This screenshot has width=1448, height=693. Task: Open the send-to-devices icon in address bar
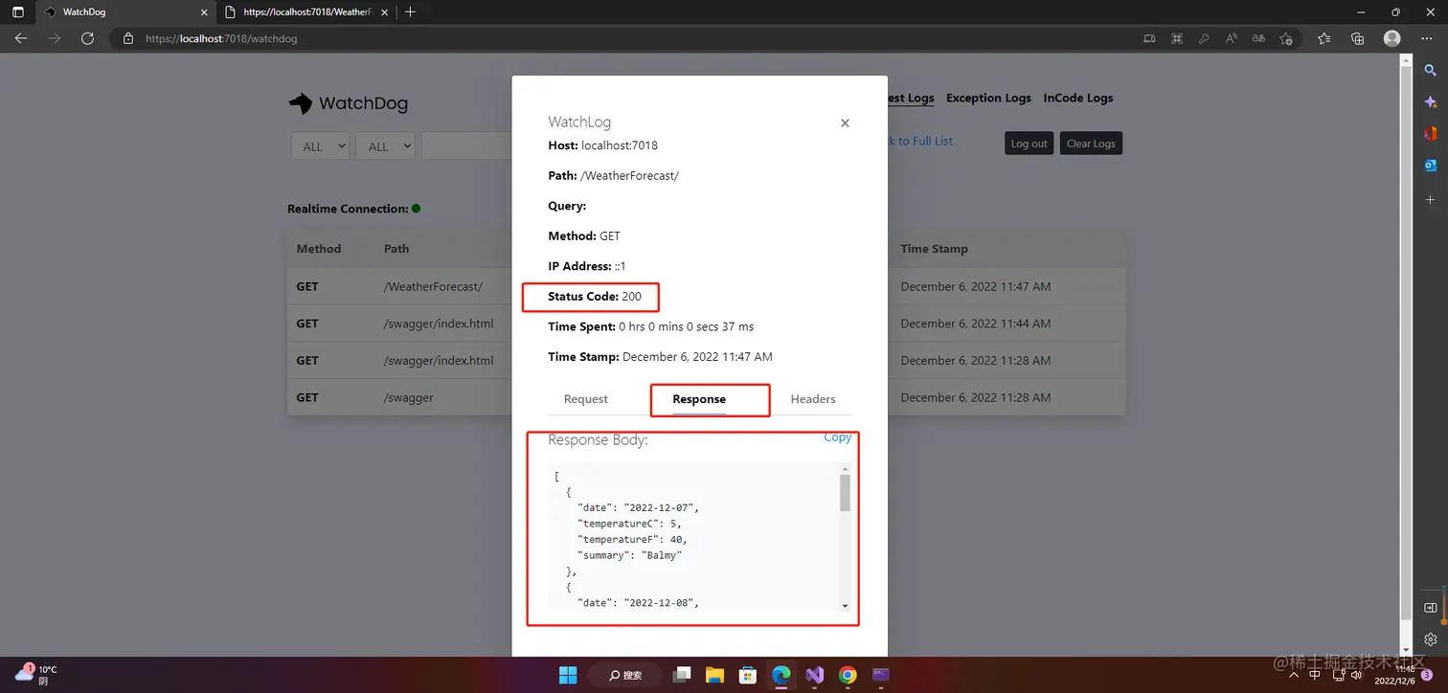(x=1149, y=38)
